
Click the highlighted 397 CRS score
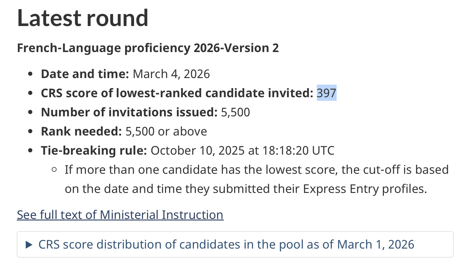[326, 93]
